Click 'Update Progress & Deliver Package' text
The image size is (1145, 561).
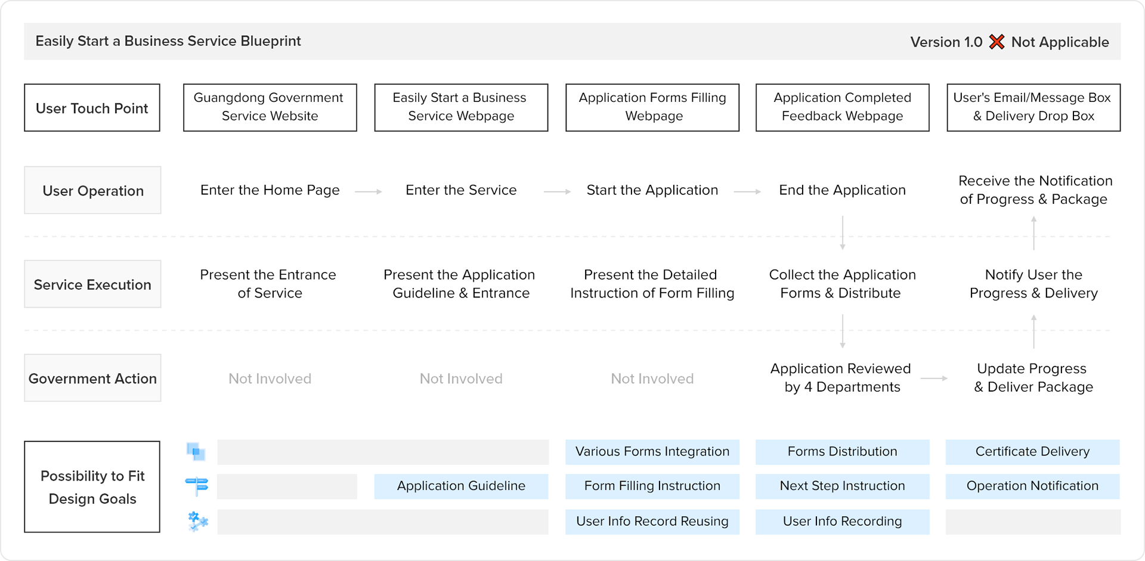1033,378
